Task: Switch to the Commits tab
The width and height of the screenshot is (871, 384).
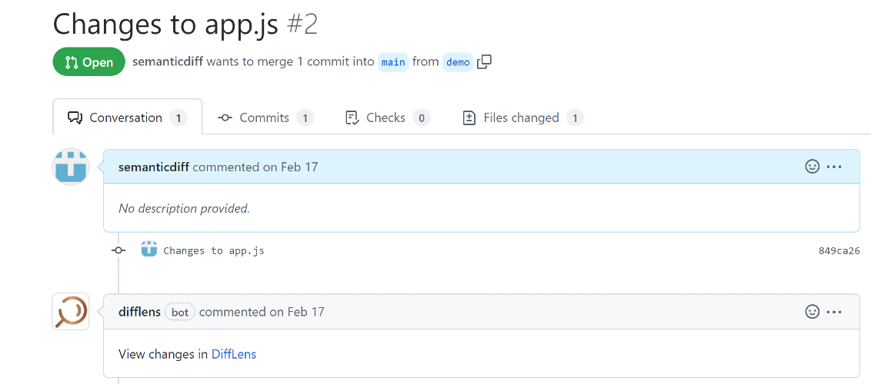Action: 266,118
